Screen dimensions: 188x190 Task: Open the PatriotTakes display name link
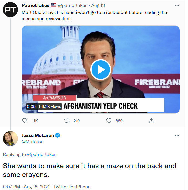tap(35, 5)
